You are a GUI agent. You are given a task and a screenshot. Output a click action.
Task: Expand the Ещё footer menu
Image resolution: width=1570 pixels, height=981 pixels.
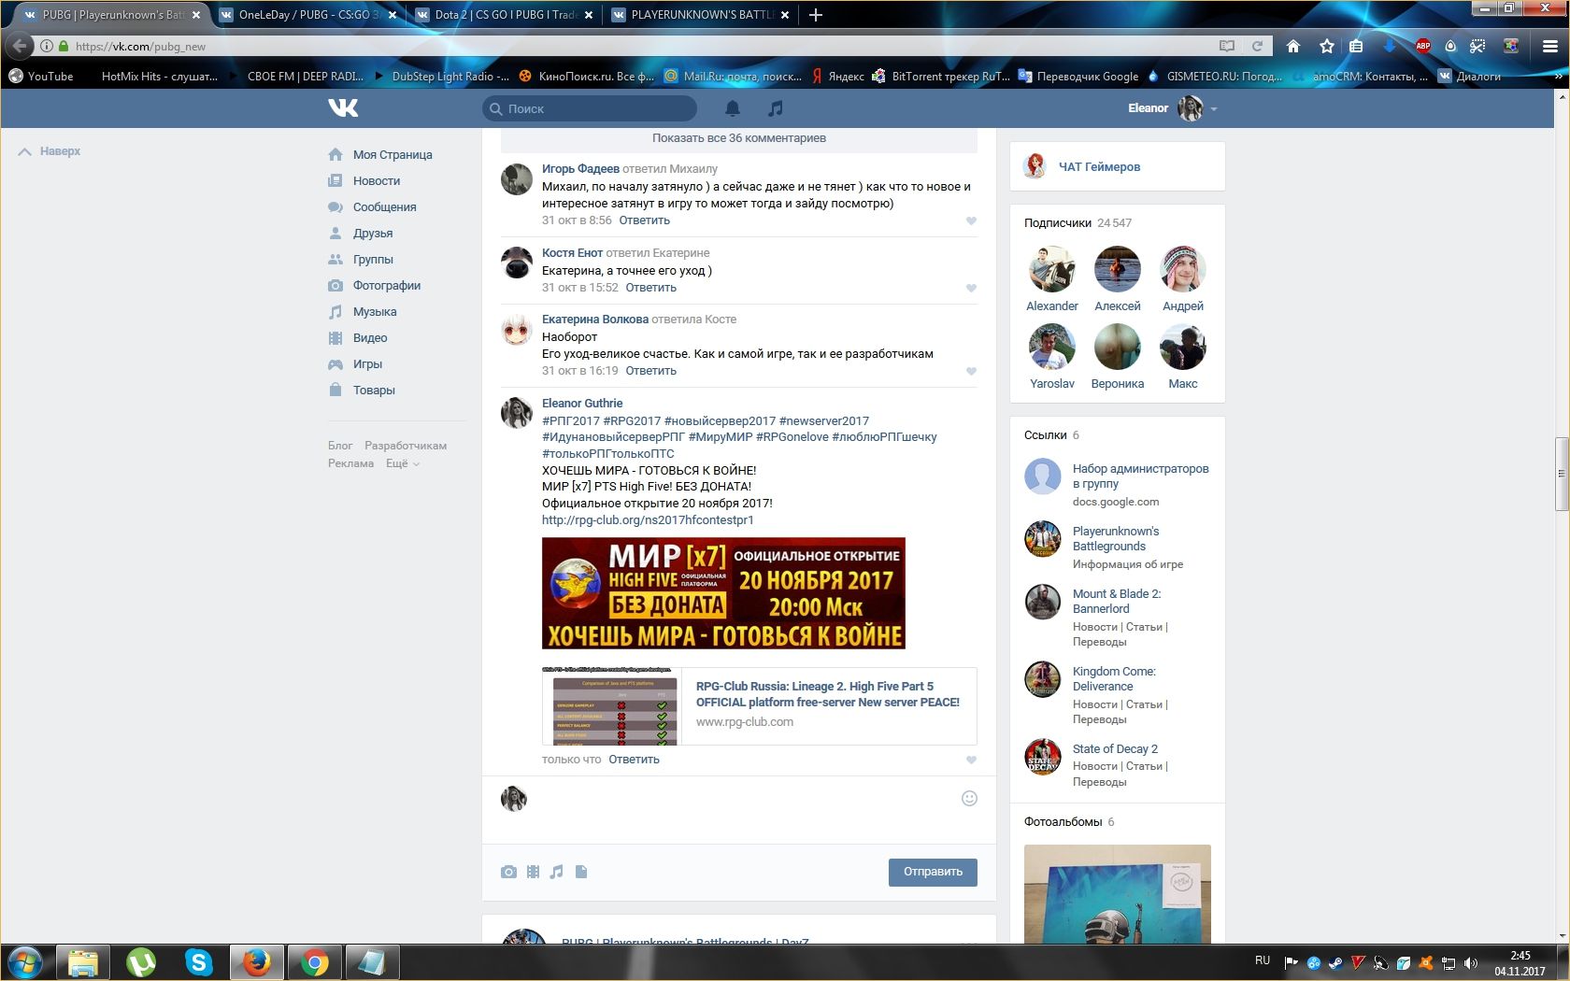coord(403,463)
